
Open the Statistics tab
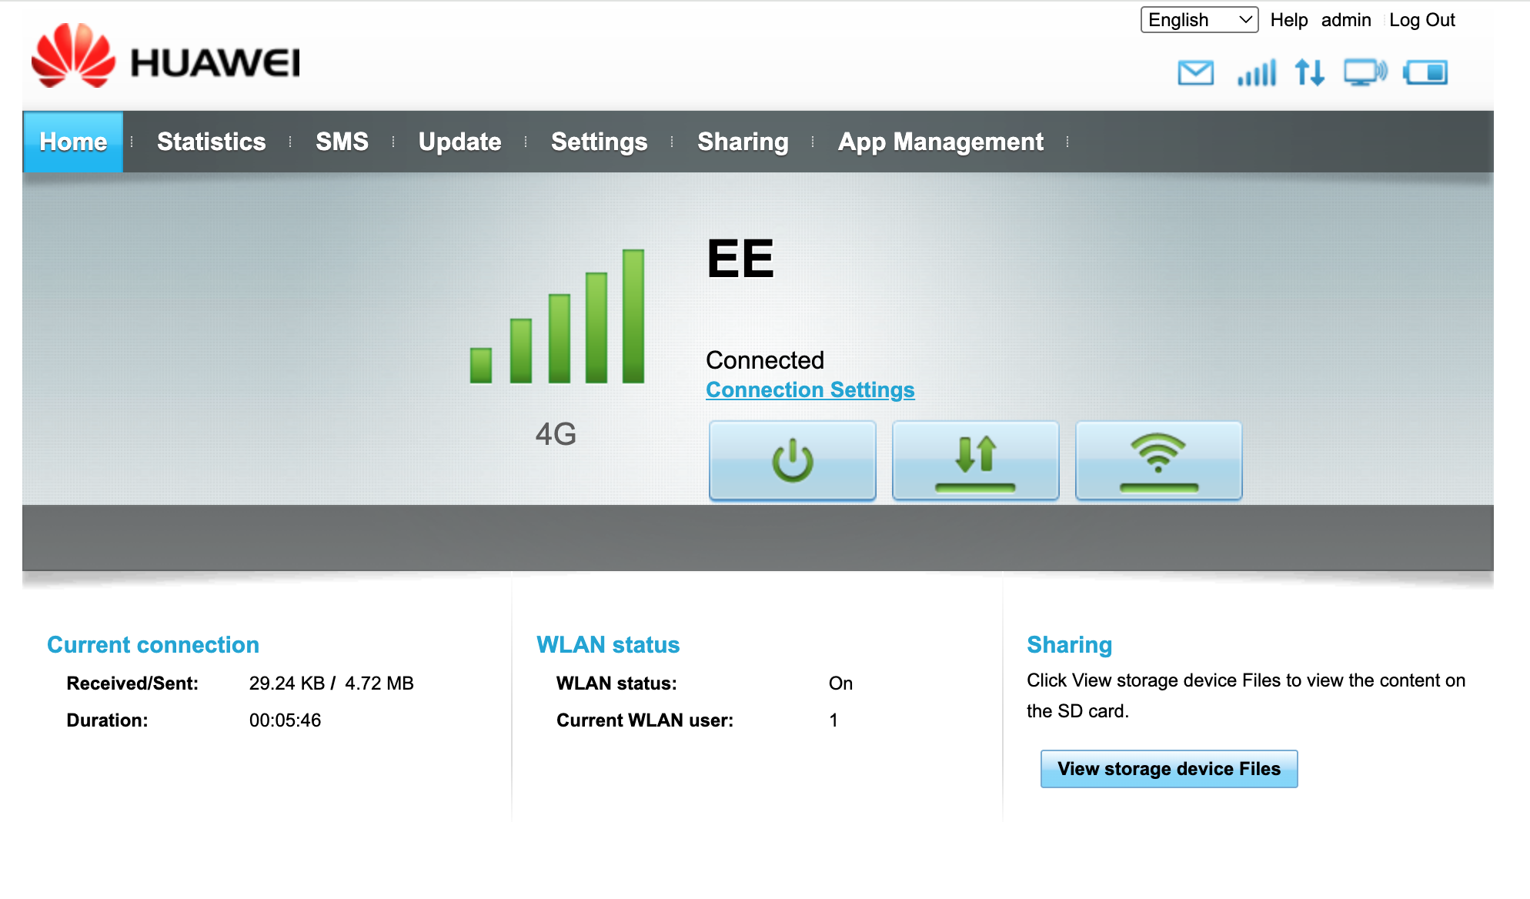click(212, 142)
